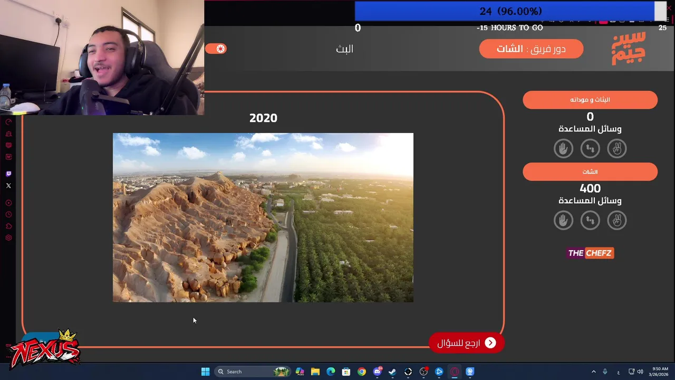Open GX Control gauge icon in sidebar
This screenshot has width=675, height=380.
(x=8, y=122)
